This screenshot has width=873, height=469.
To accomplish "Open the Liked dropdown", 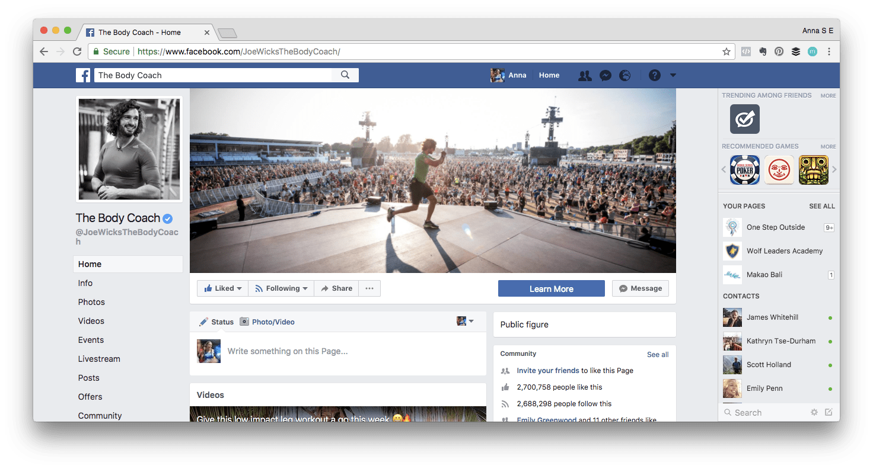I will (222, 288).
